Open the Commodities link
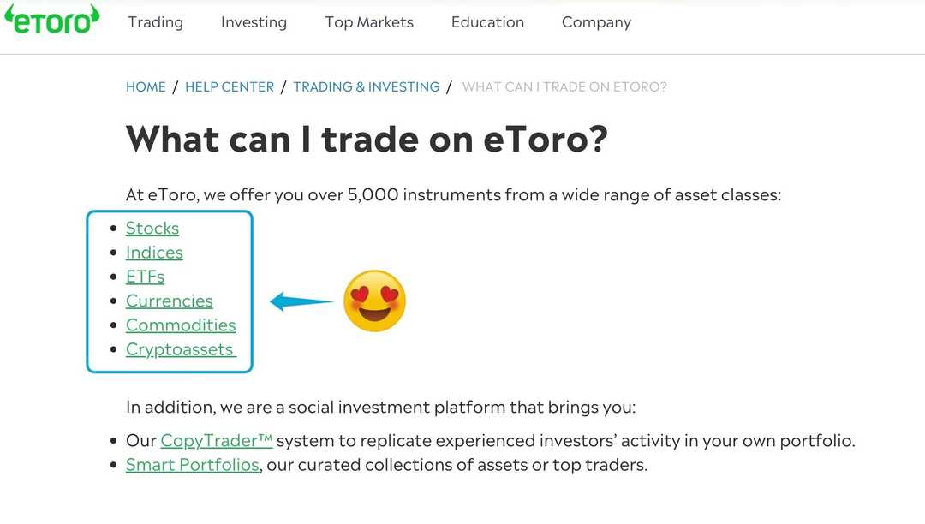 [x=181, y=325]
